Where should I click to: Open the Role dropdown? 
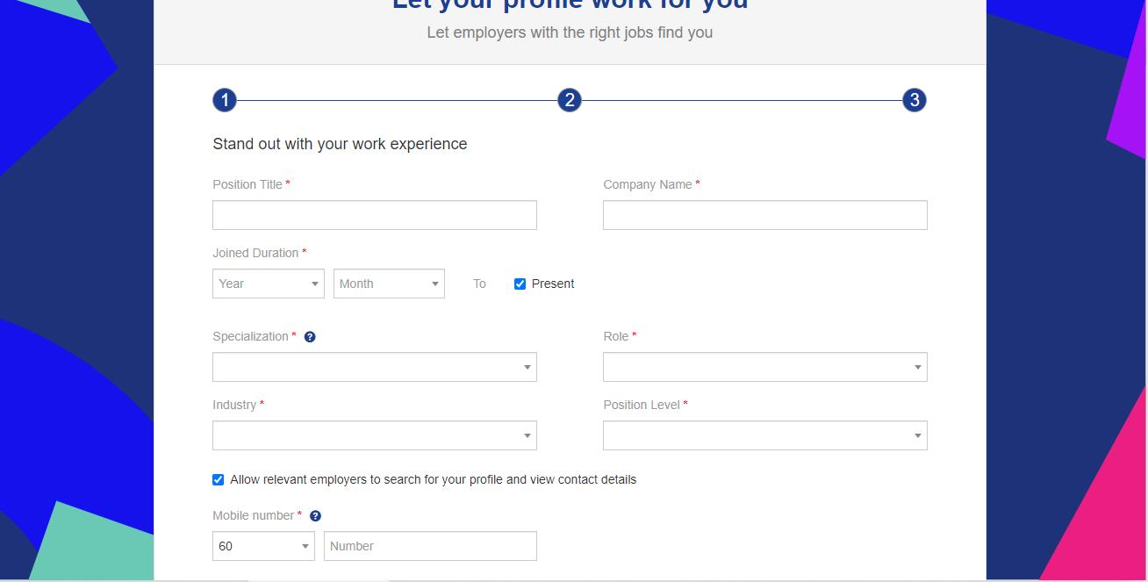pyautogui.click(x=765, y=367)
